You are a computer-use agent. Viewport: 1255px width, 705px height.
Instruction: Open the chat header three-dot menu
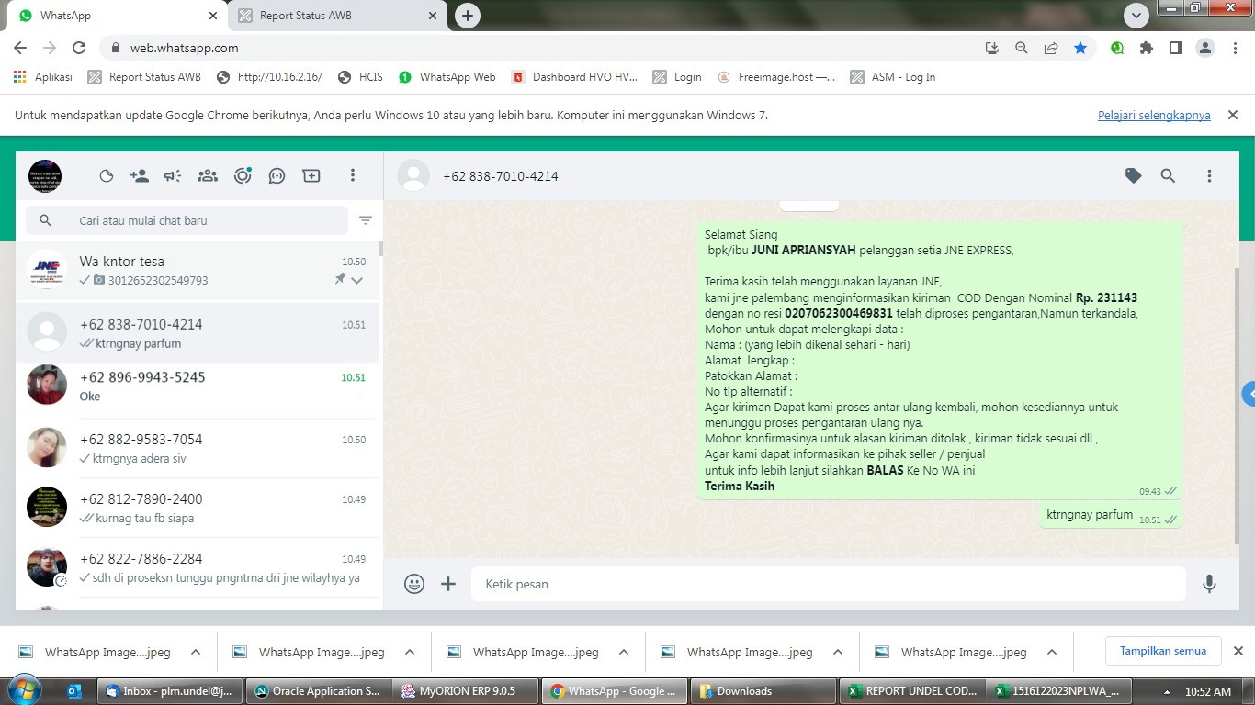coord(1209,176)
